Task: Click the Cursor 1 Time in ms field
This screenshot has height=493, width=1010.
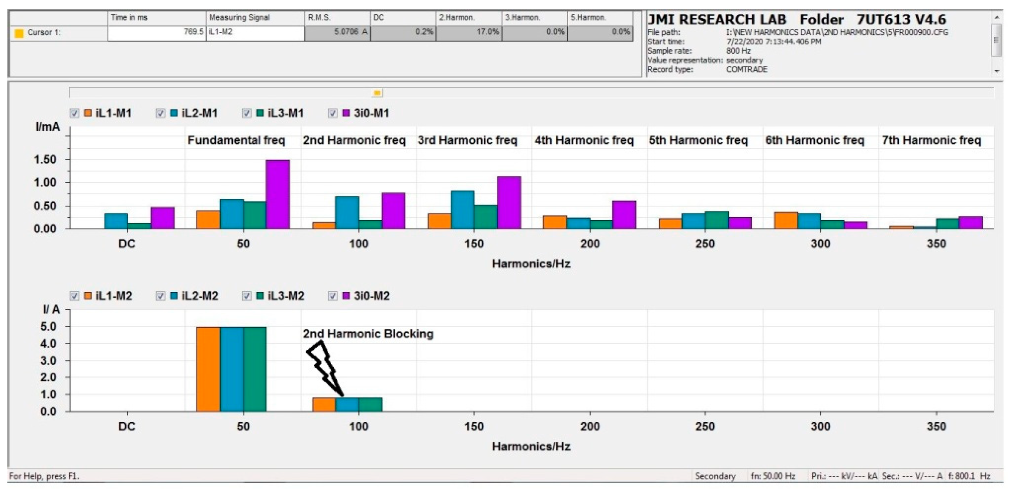Action: tap(157, 32)
